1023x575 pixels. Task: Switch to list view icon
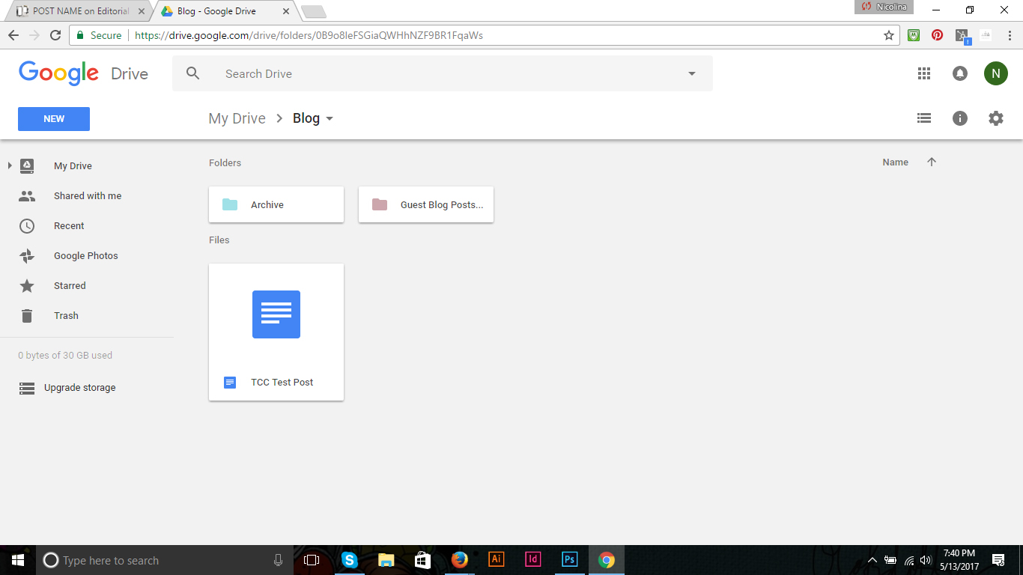click(924, 118)
